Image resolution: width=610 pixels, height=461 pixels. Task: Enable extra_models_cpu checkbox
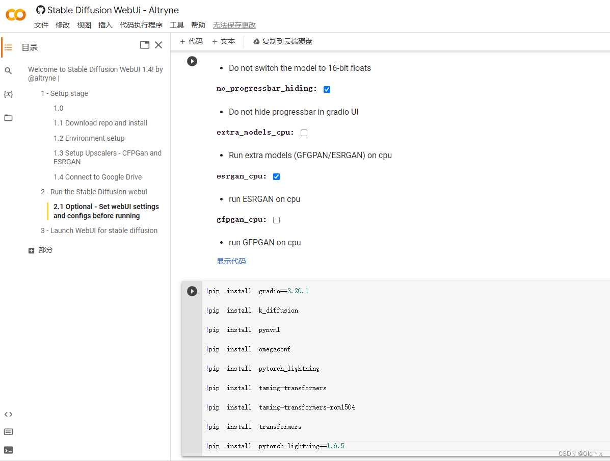click(304, 133)
